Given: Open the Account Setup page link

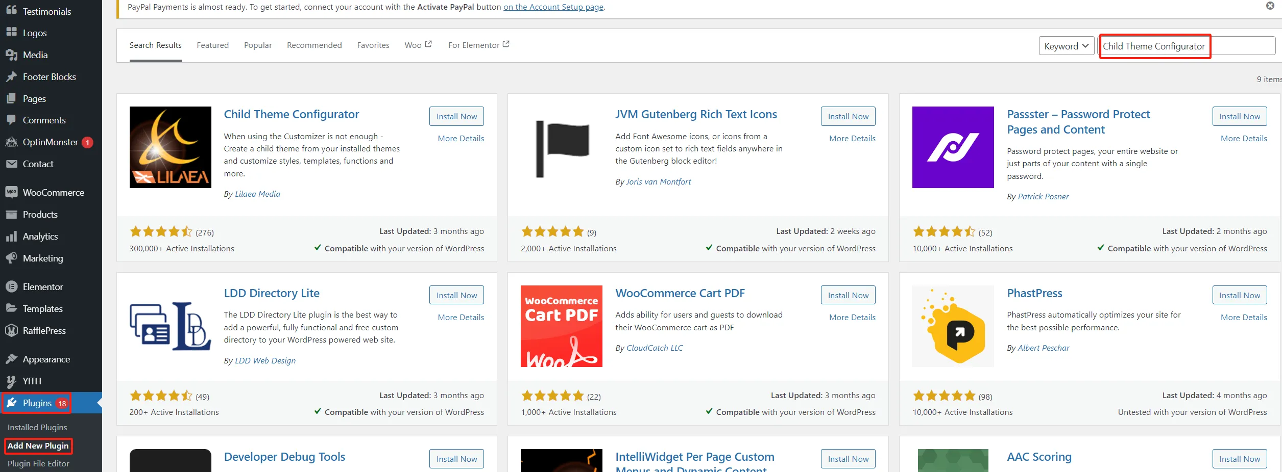Looking at the screenshot, I should click(553, 7).
